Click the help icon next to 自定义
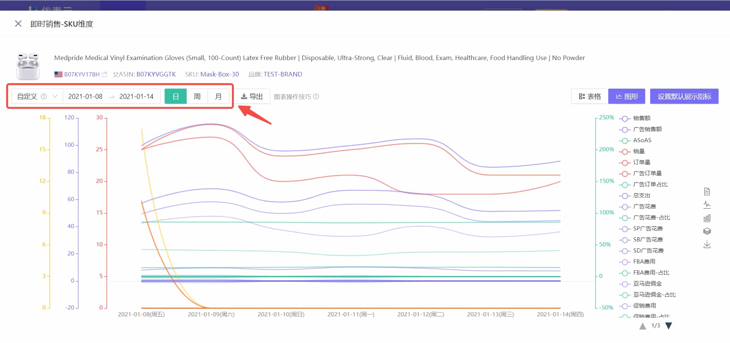Screen dimensions: 730x343 pyautogui.click(x=44, y=97)
